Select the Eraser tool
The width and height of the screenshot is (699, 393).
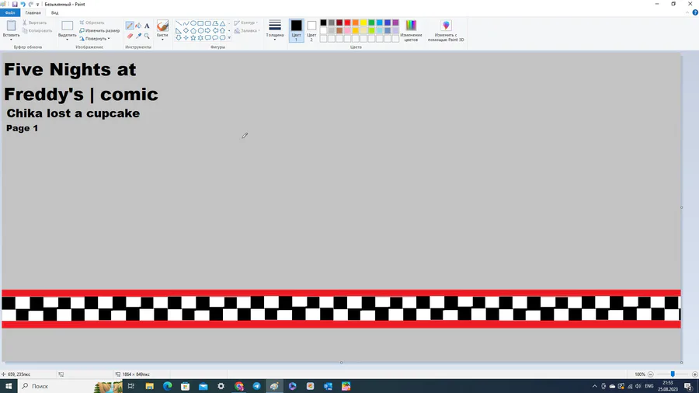click(x=130, y=36)
